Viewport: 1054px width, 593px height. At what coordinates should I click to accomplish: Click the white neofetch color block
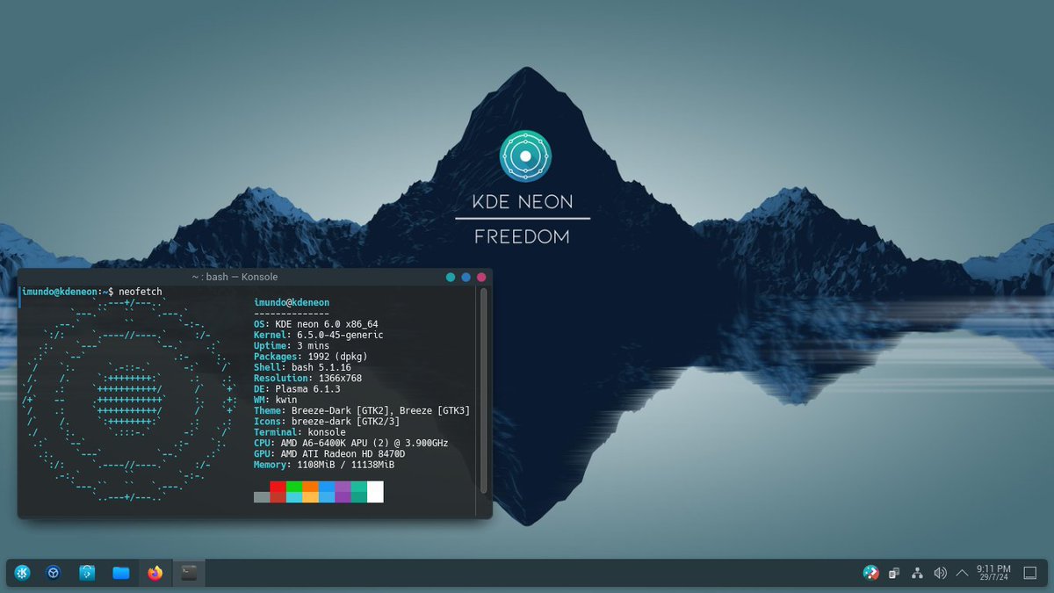pos(375,492)
